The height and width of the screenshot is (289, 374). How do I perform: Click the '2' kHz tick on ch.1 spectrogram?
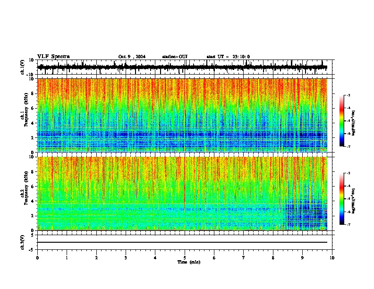tap(33, 137)
